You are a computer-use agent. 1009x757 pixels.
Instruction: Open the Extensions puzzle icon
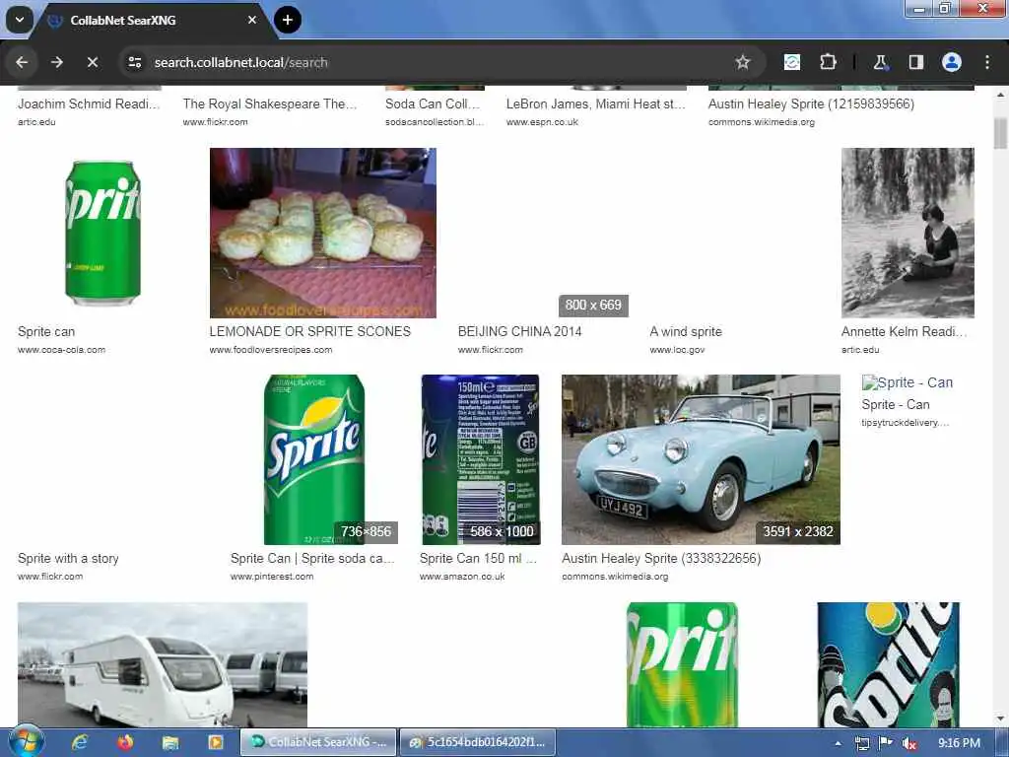828,62
